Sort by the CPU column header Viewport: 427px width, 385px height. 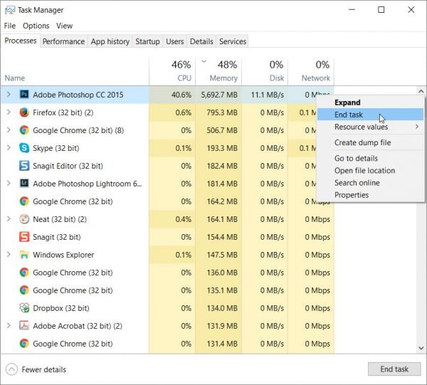(x=172, y=72)
